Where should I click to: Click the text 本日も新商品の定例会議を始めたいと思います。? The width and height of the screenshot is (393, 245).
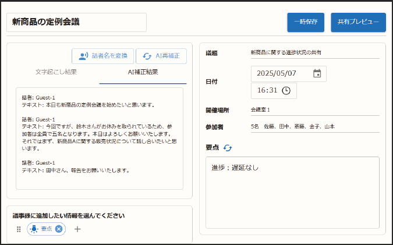tap(100, 105)
